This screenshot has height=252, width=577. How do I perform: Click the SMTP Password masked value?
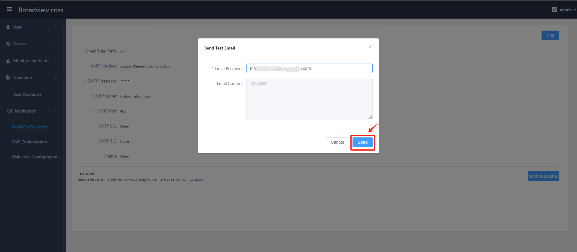click(x=125, y=81)
